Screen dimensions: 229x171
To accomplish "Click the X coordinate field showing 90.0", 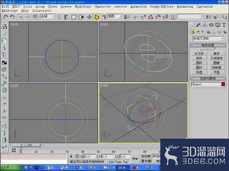I will [x=90, y=156].
